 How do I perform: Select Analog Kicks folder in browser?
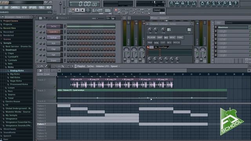17,70
